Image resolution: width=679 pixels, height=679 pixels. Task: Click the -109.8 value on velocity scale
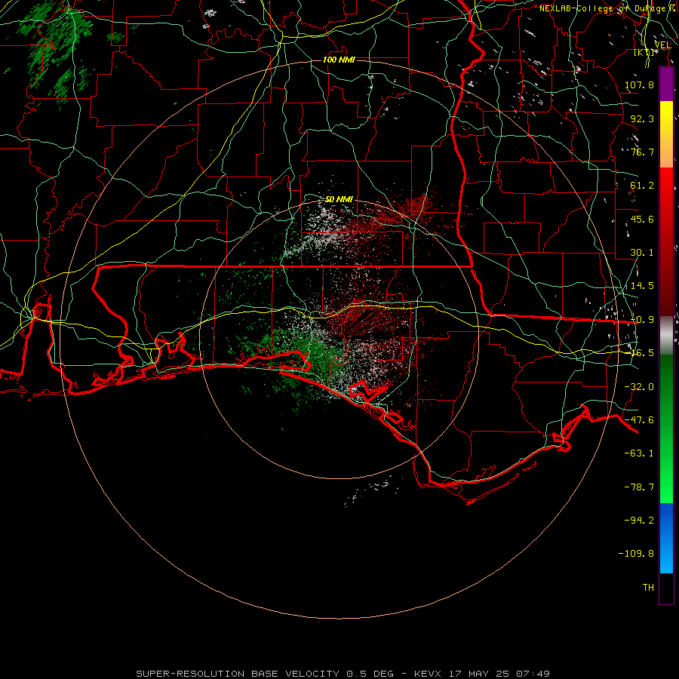tap(636, 554)
